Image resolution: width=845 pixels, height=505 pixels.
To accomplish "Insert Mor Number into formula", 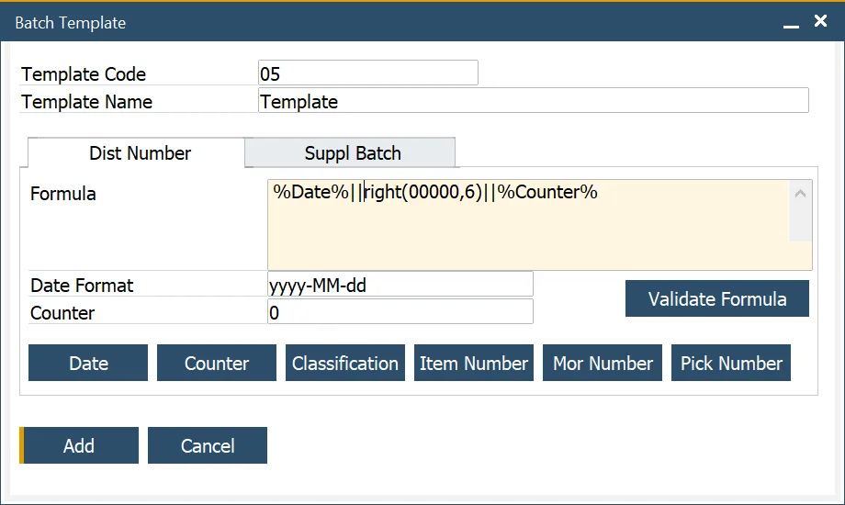I will point(603,364).
